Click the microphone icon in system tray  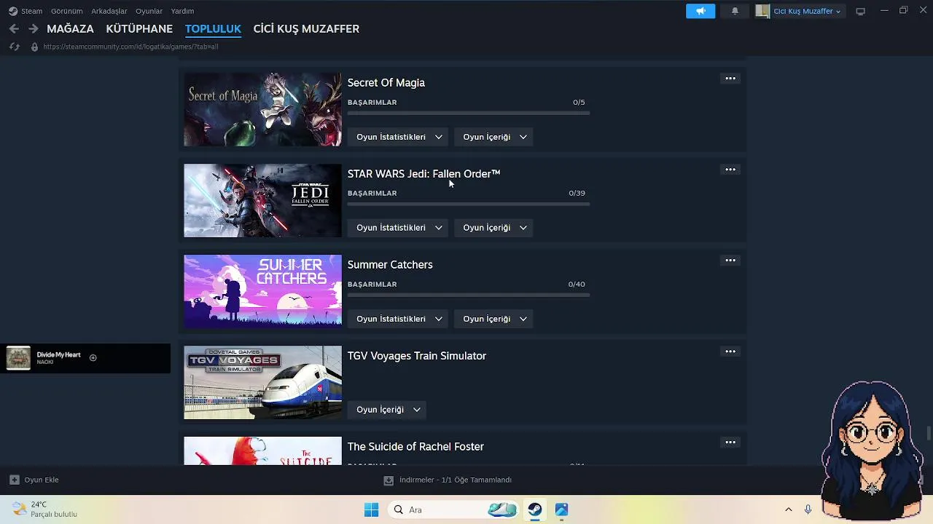click(808, 509)
